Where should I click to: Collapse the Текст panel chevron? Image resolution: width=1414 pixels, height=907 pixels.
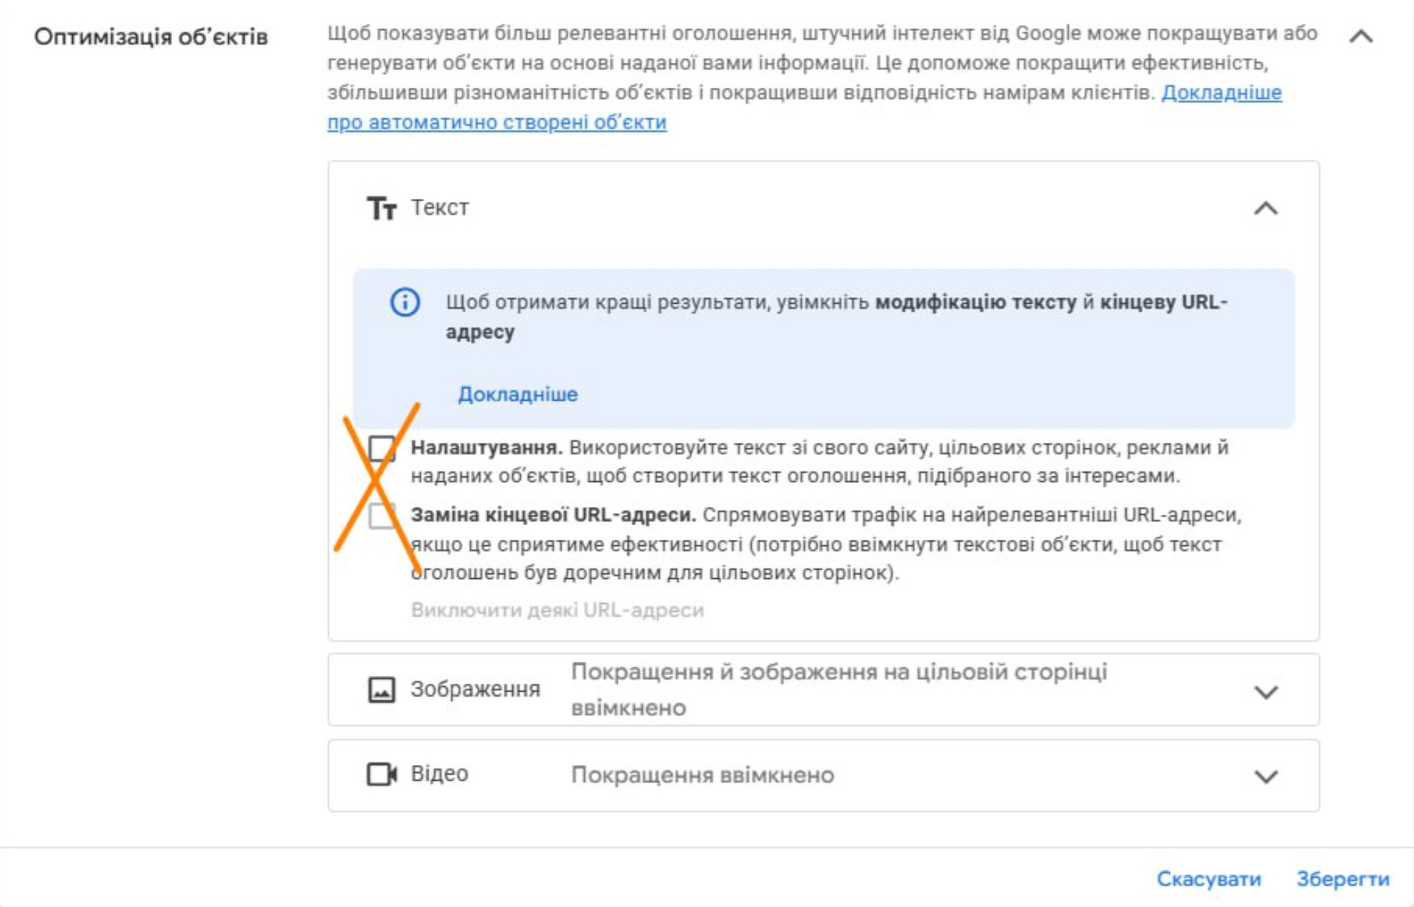[1266, 209]
